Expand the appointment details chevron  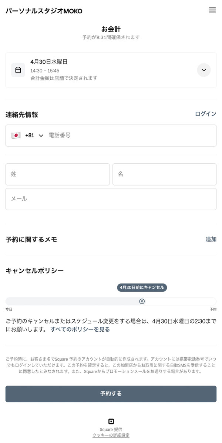coord(204,70)
